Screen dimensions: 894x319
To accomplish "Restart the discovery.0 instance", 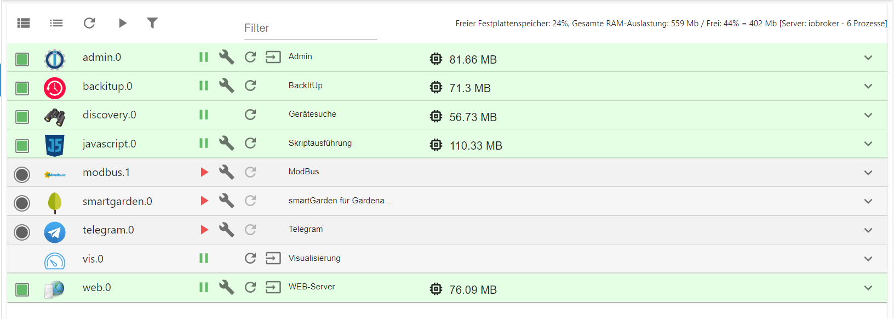I will (x=250, y=115).
